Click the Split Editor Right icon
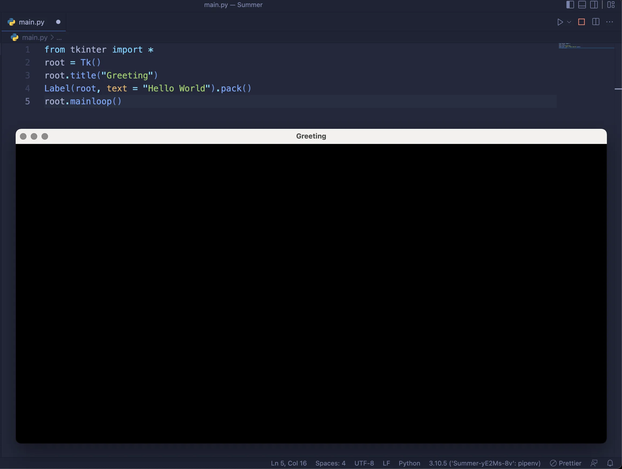 click(596, 22)
